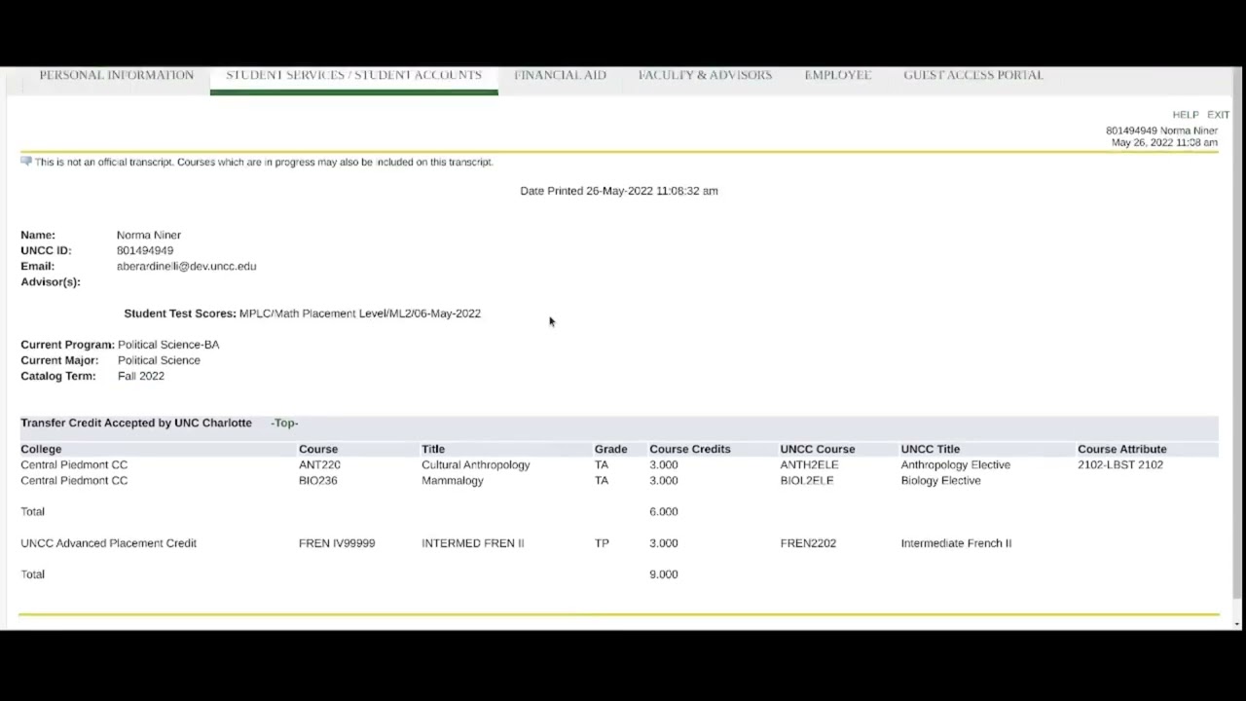Click the HELP link

[x=1185, y=115]
